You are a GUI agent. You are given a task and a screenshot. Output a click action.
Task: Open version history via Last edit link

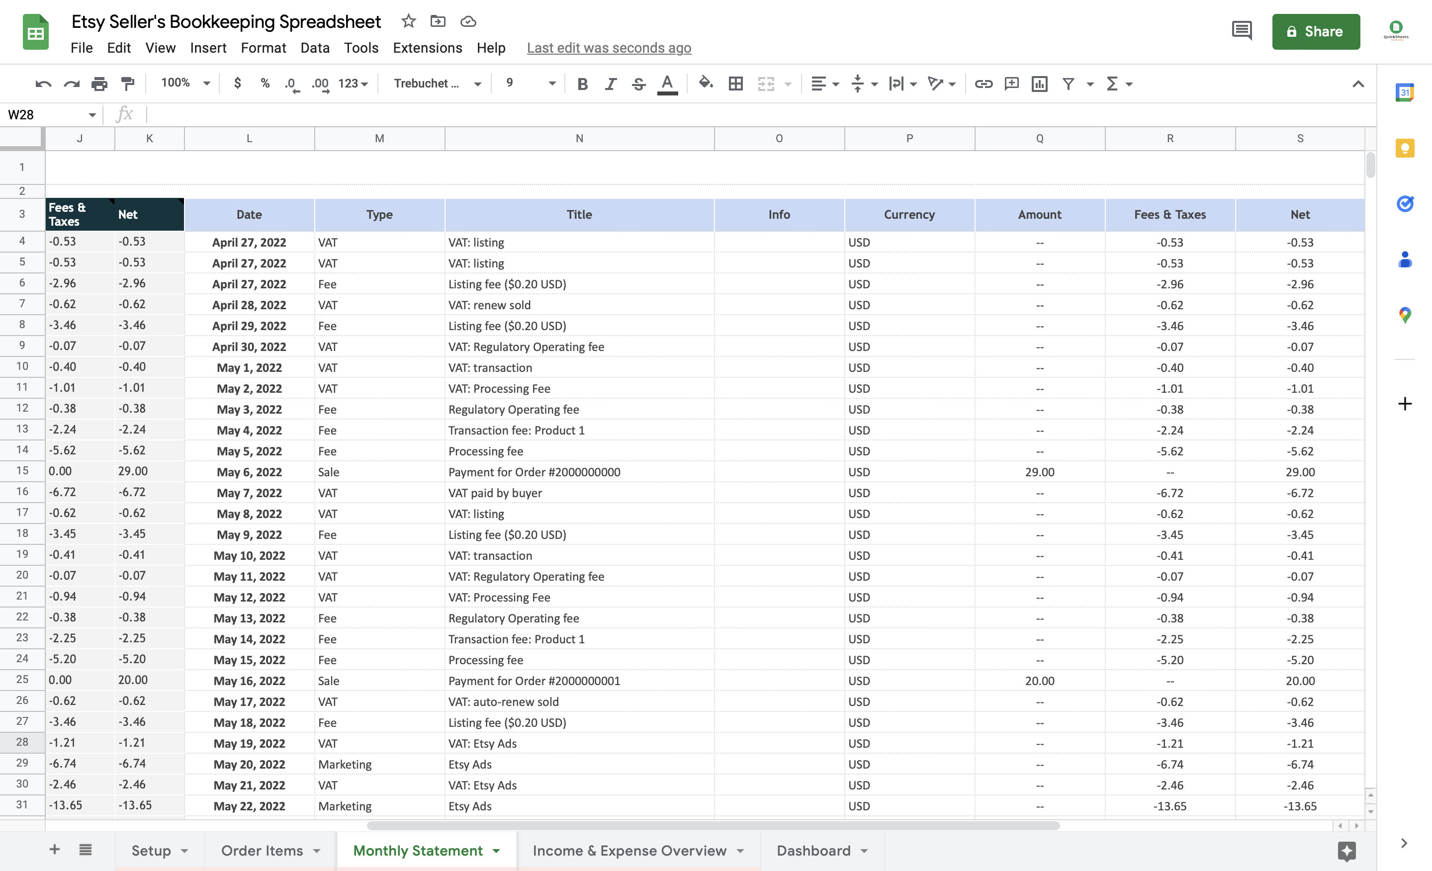pyautogui.click(x=609, y=48)
